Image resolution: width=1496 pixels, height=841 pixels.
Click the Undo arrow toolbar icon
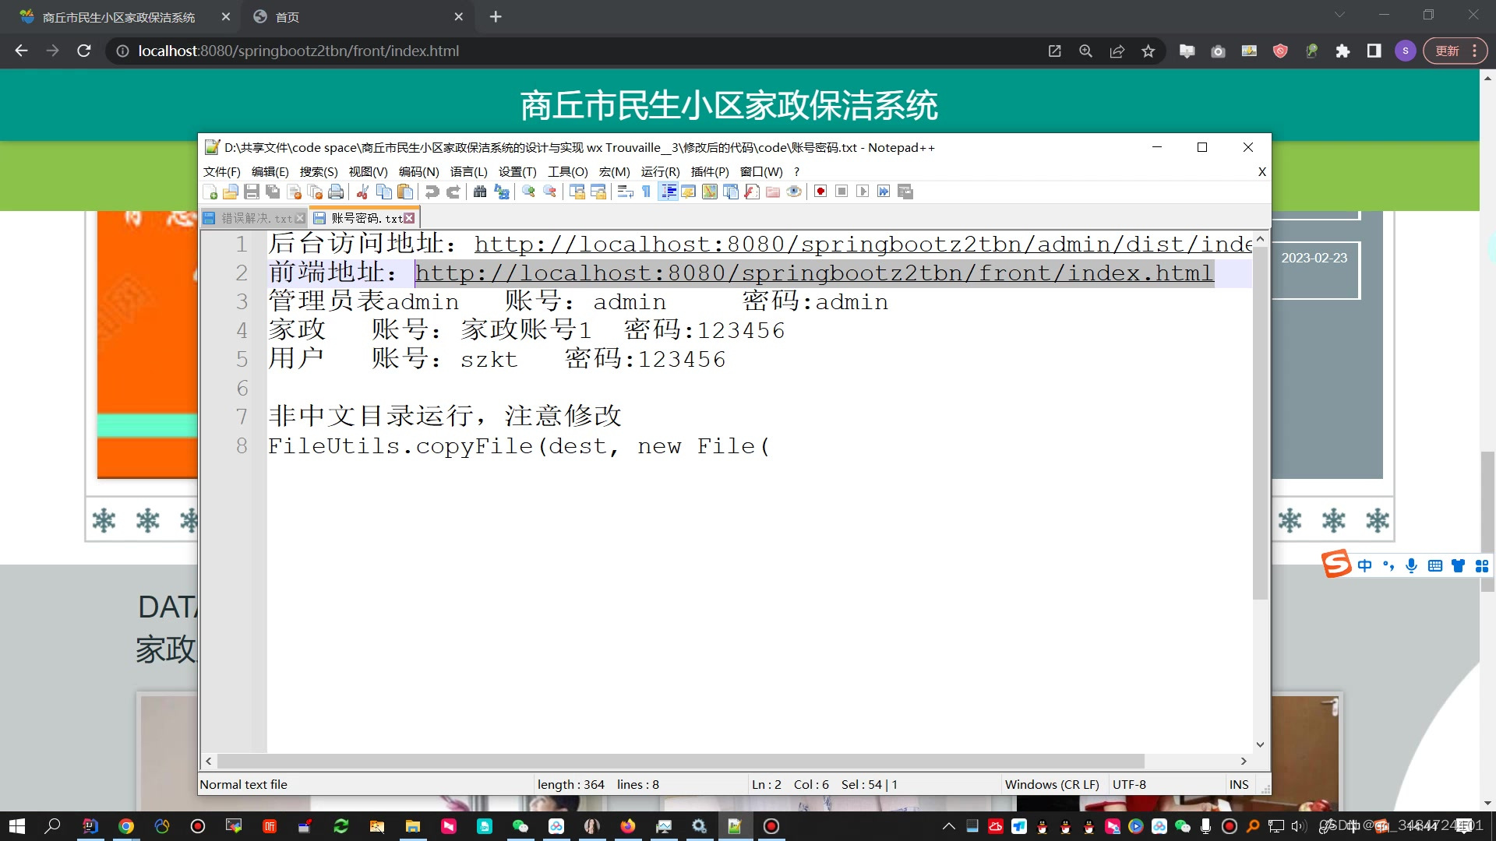(432, 192)
